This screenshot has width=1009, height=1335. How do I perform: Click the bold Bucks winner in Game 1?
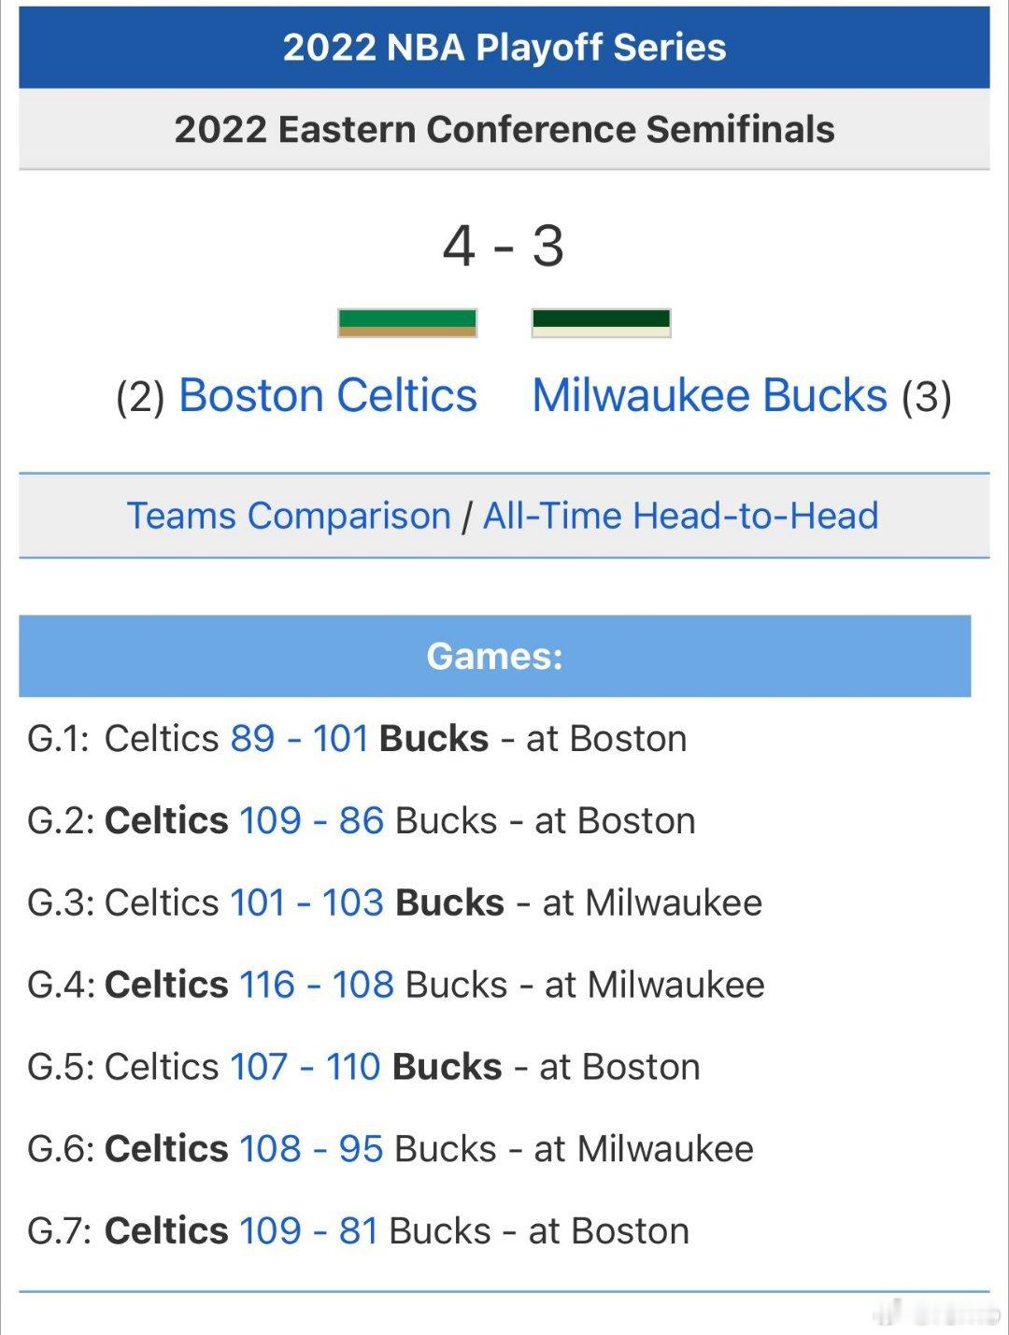pos(433,739)
